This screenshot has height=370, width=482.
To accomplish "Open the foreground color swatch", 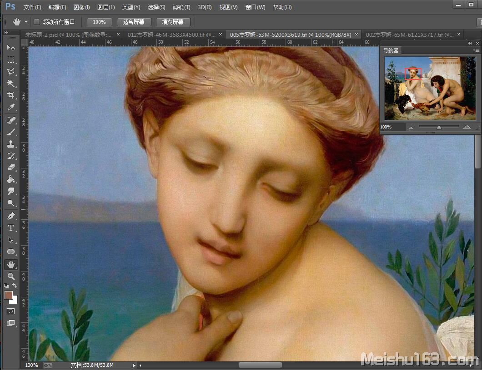I will 8,295.
